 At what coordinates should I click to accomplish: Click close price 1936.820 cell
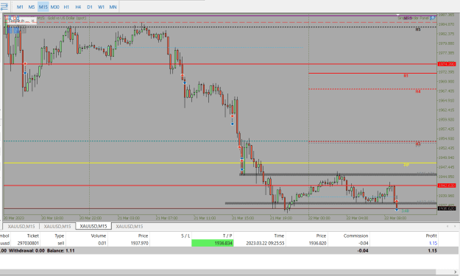click(x=317, y=243)
